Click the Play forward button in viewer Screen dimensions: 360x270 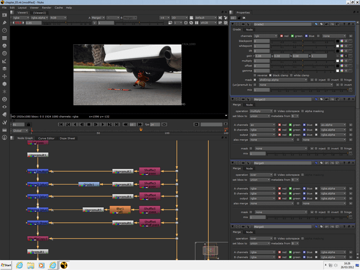point(103,124)
